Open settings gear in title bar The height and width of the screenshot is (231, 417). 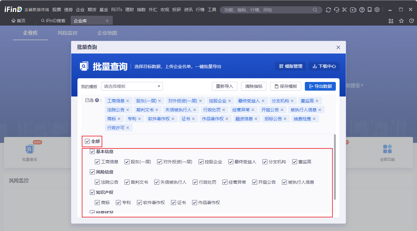[x=377, y=10]
